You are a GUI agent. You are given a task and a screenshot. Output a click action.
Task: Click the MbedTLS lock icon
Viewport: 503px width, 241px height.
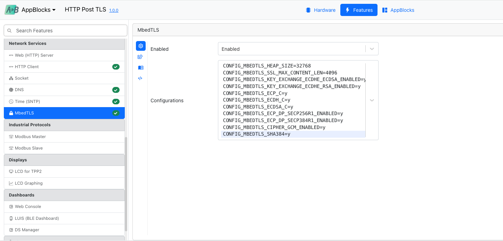tap(11, 113)
